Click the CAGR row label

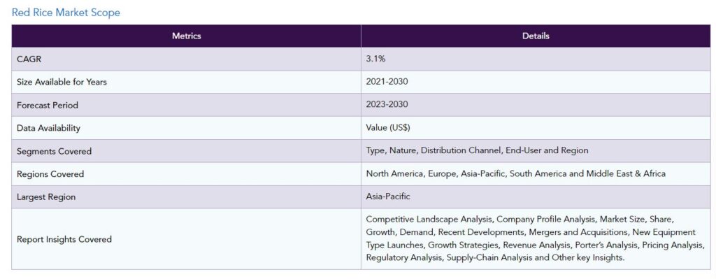tap(29, 59)
